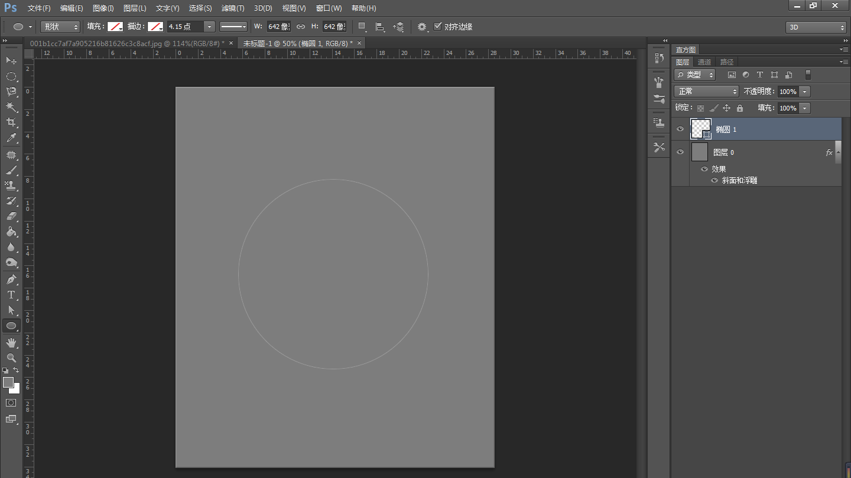Screen dimensions: 851x478
Task: Select the Zoom tool
Action: pyautogui.click(x=11, y=358)
